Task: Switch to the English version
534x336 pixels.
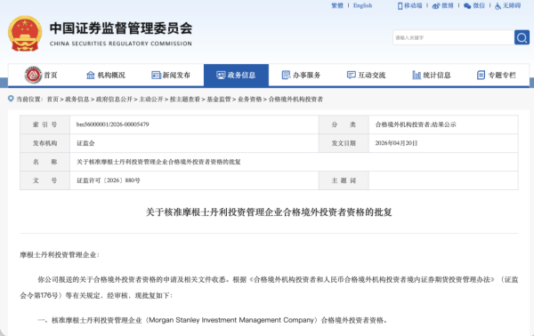Action: pos(363,6)
